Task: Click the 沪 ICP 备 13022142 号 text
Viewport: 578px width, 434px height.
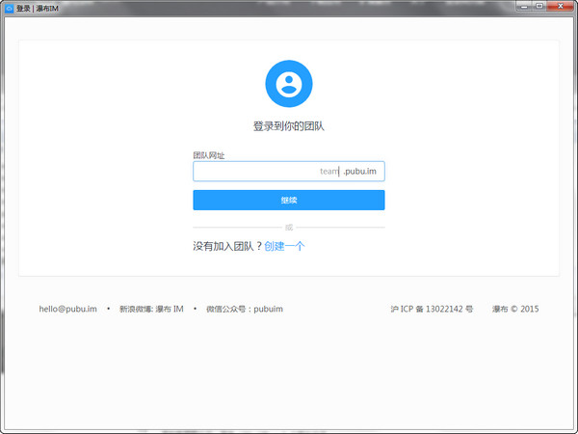Action: [432, 309]
